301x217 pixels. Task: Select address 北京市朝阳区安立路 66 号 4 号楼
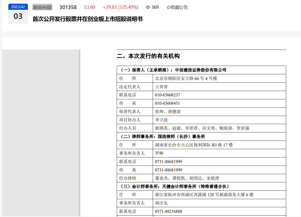(186, 78)
